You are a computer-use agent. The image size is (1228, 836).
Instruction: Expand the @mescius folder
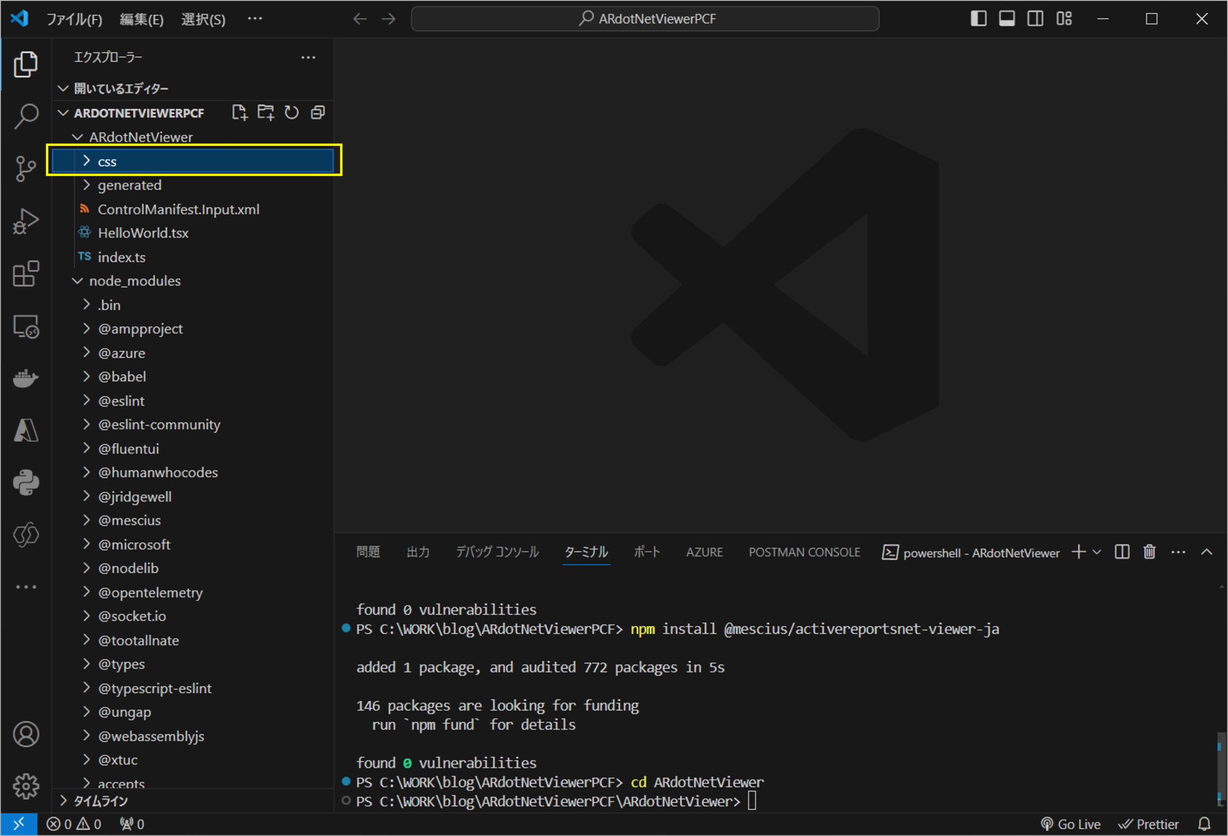tap(193, 521)
